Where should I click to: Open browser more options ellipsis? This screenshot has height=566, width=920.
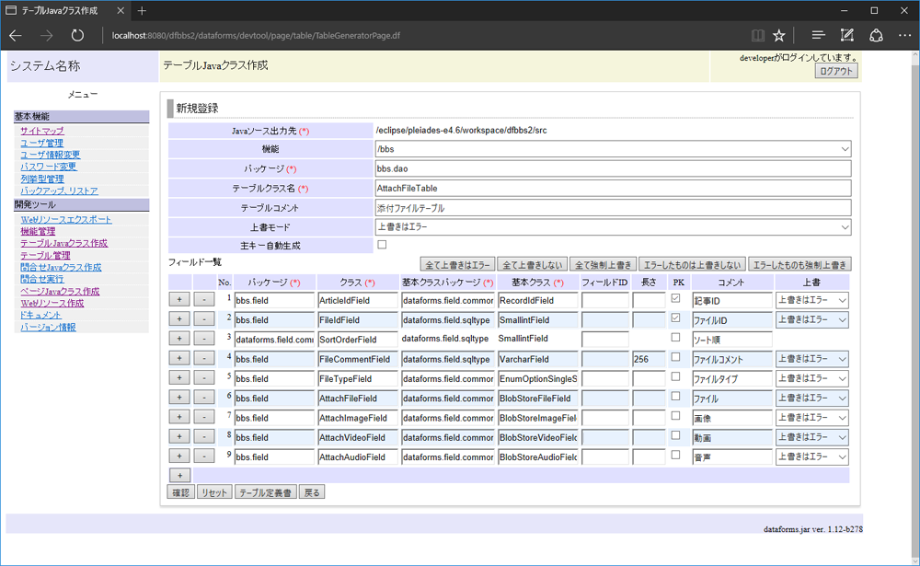tap(904, 36)
